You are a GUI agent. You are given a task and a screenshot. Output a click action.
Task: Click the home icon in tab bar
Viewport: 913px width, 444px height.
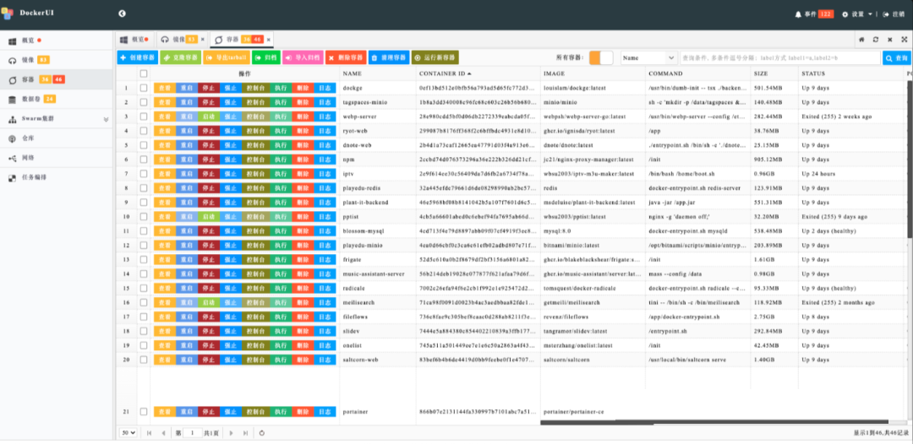861,40
